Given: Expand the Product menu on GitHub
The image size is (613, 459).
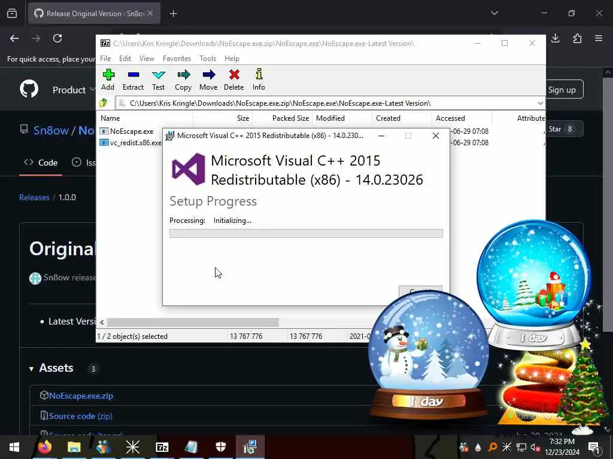Looking at the screenshot, I should [74, 90].
